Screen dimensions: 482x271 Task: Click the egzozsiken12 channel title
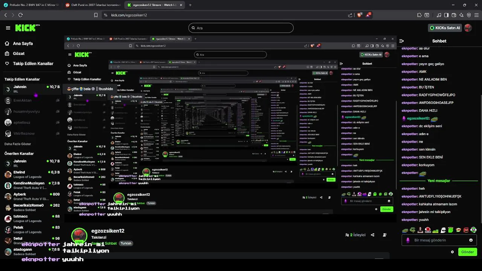108,231
